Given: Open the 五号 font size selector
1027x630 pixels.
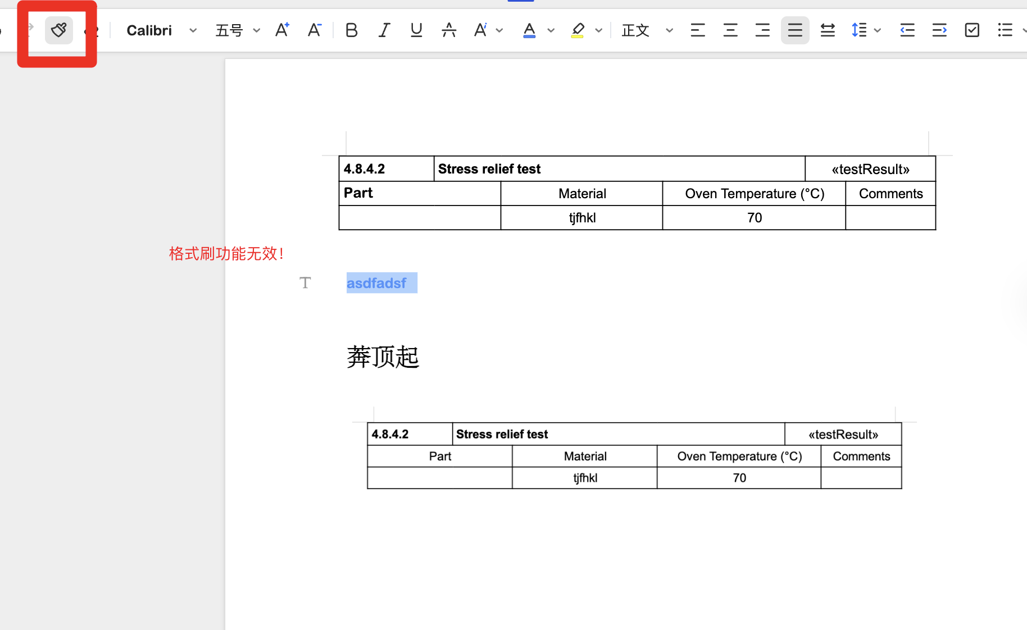Looking at the screenshot, I should point(229,30).
